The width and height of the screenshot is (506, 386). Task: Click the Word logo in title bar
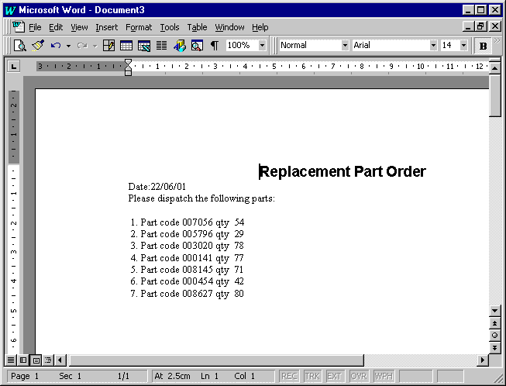(10, 10)
